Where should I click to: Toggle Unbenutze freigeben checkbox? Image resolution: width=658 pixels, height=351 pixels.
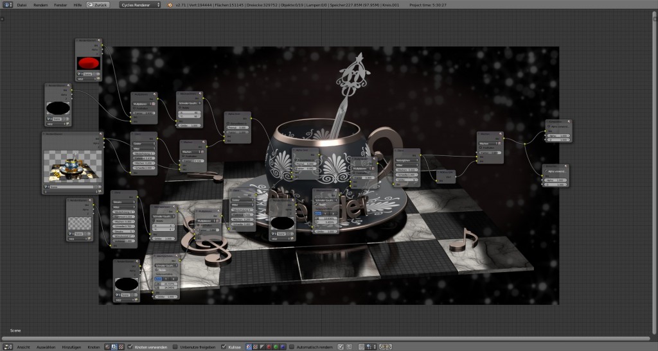tap(175, 347)
